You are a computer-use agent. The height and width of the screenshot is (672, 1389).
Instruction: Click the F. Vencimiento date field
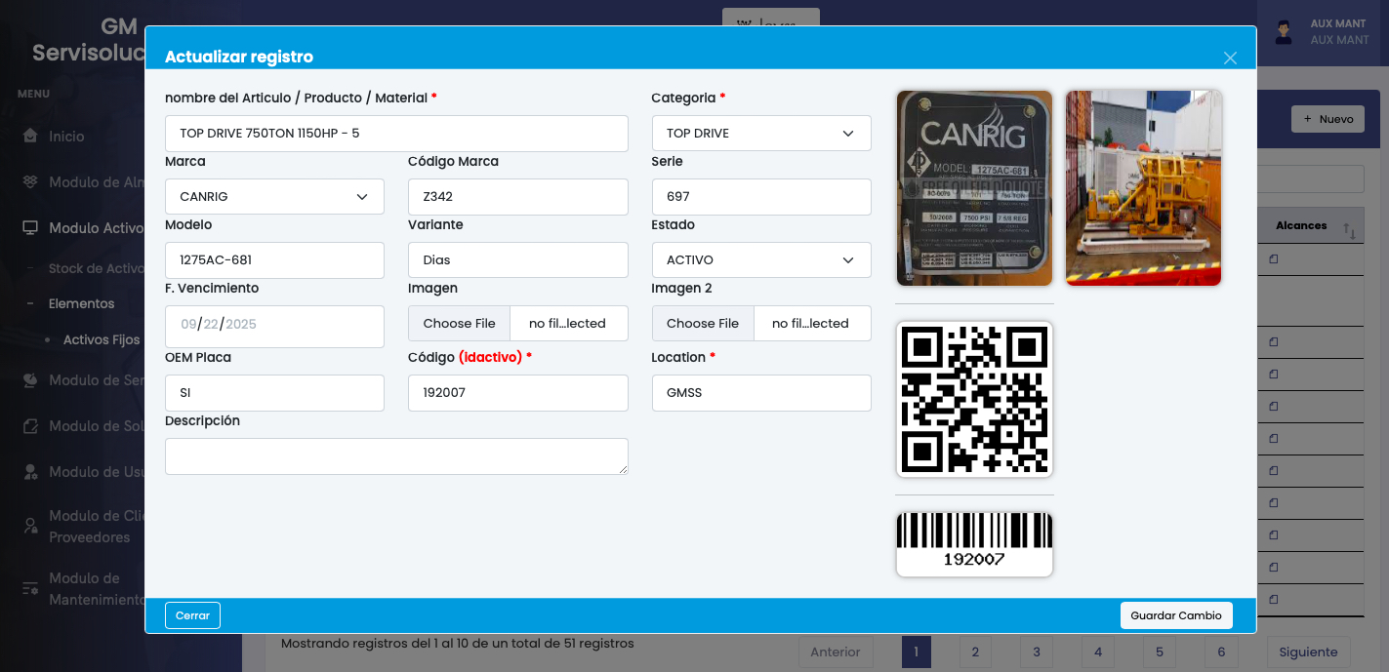(274, 325)
